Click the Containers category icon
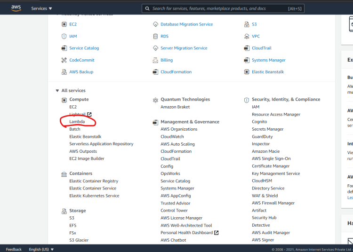The height and width of the screenshot is (252, 353). (x=64, y=174)
